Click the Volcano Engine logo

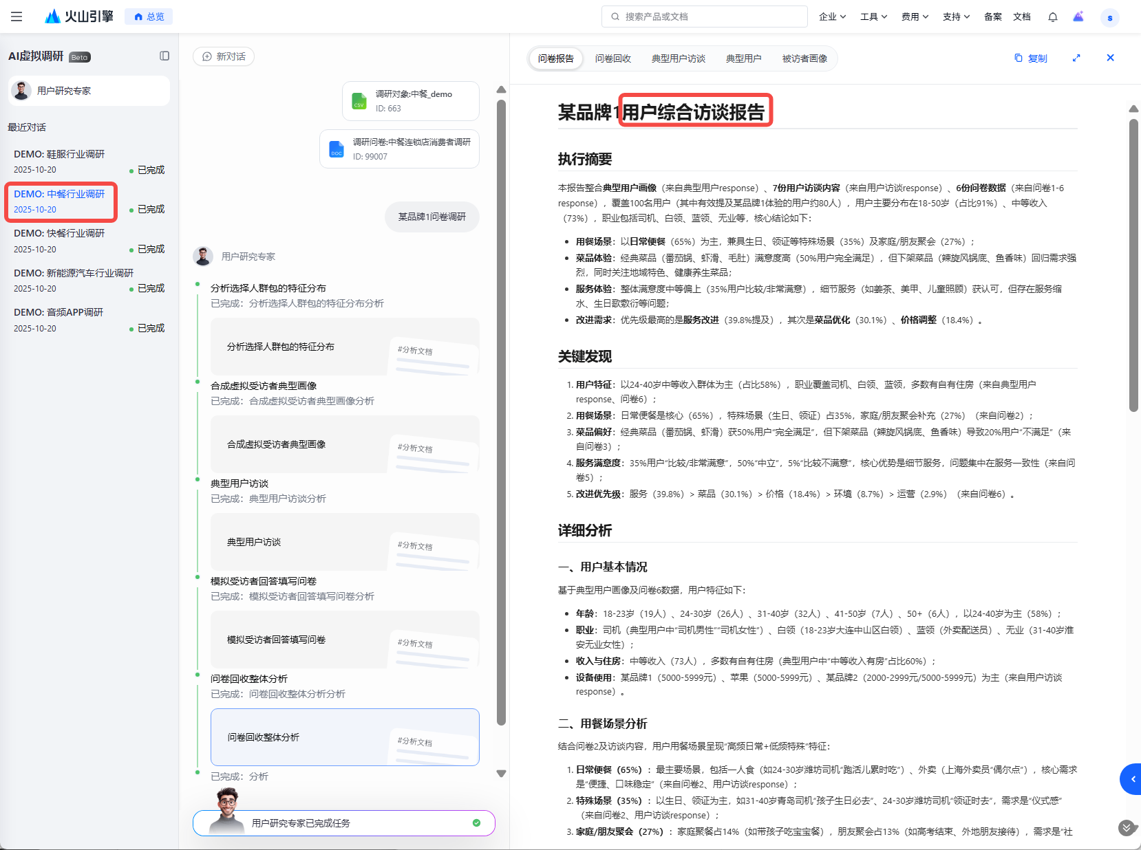coord(78,17)
